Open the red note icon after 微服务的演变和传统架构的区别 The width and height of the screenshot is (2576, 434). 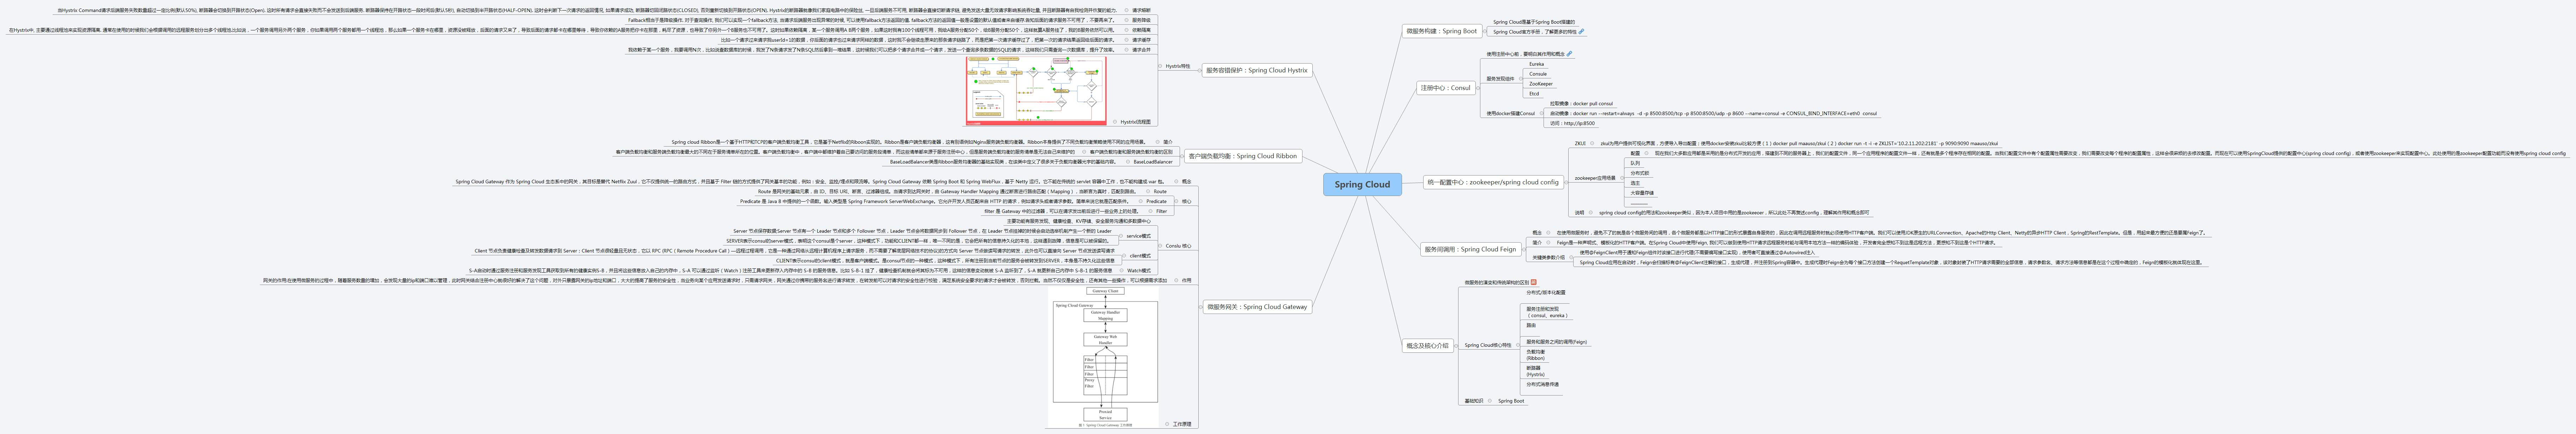click(x=1534, y=282)
